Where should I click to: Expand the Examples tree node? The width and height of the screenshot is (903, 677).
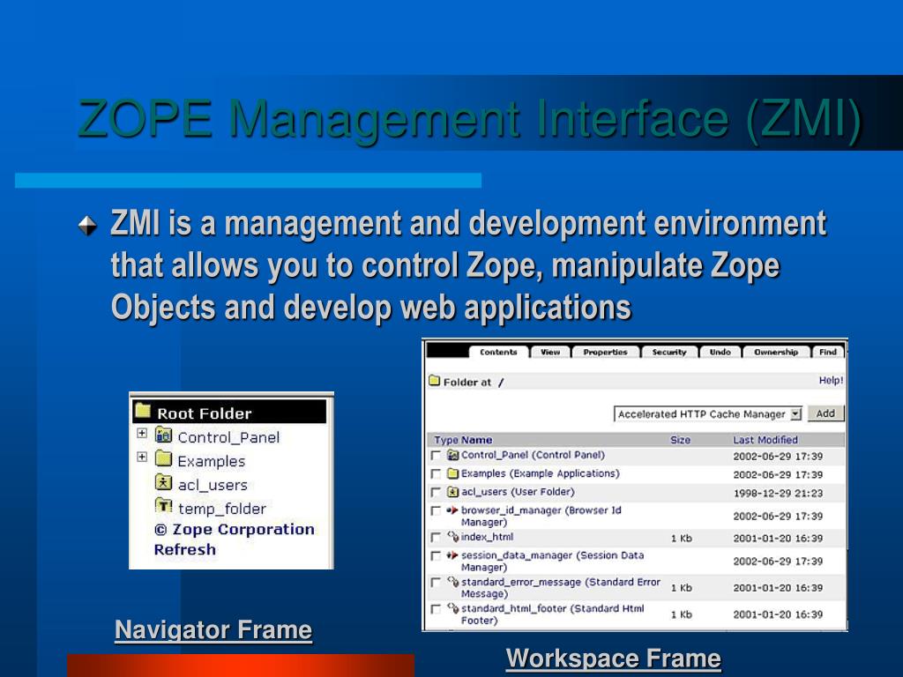click(x=142, y=458)
